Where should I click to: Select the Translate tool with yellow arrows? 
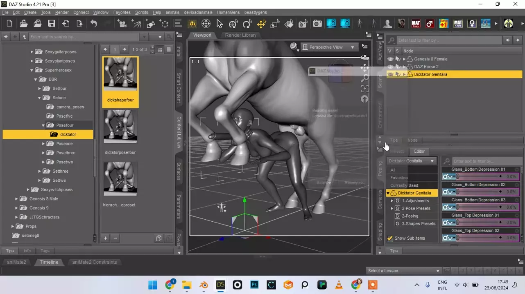click(261, 24)
